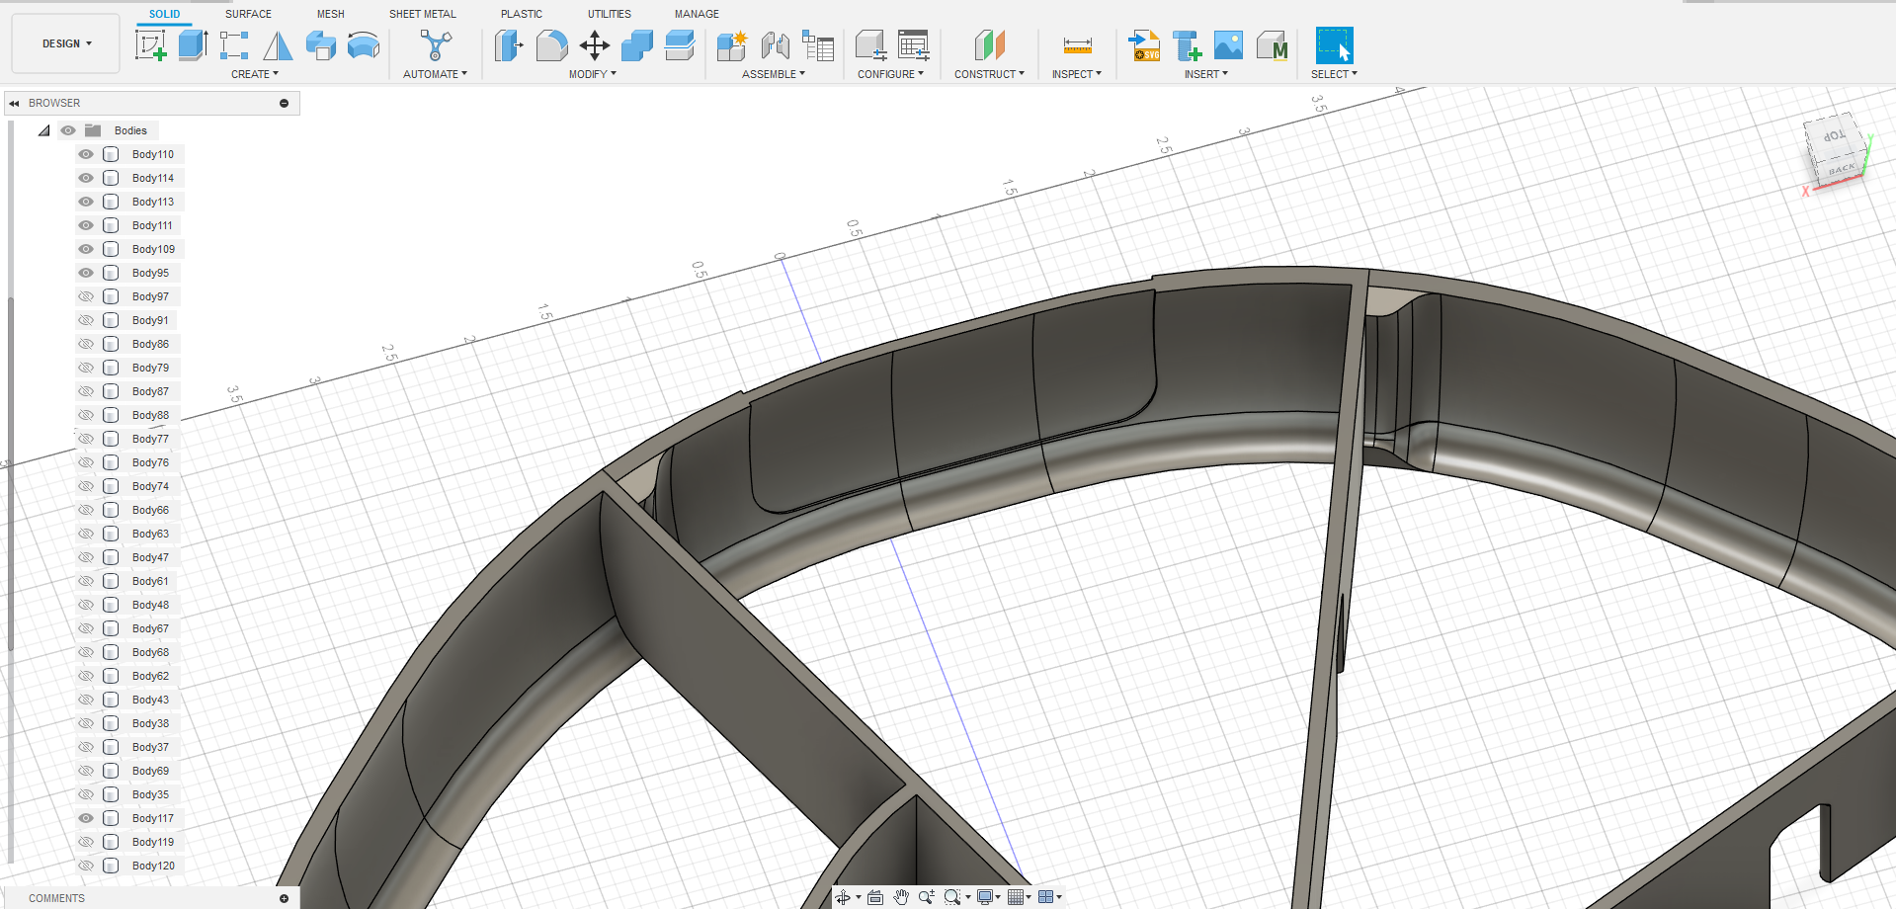Click the BROWSER panel options dot

click(284, 103)
